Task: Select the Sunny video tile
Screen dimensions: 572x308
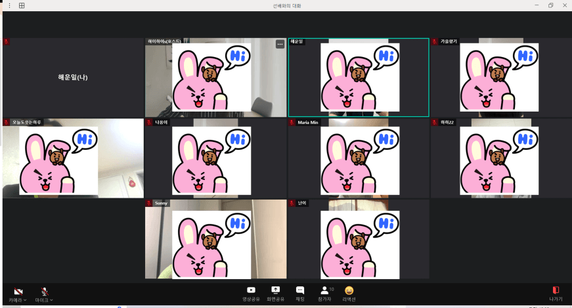Action: tap(215, 239)
